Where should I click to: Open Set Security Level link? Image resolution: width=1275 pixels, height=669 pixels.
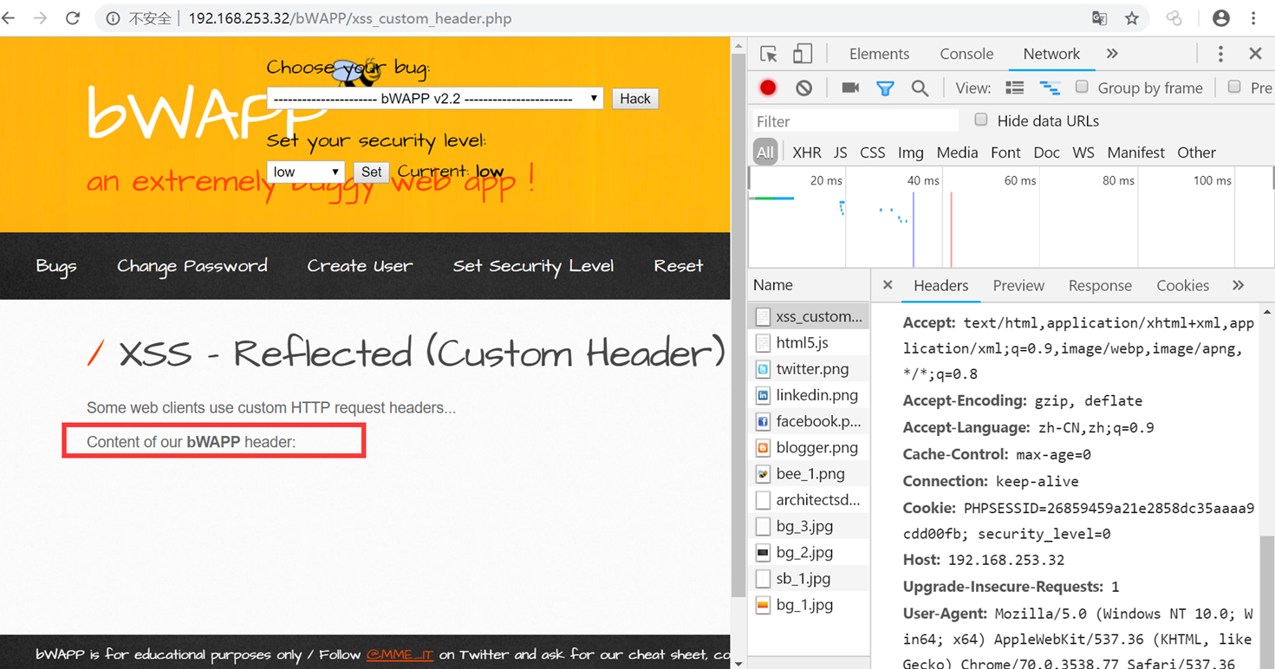pyautogui.click(x=533, y=266)
